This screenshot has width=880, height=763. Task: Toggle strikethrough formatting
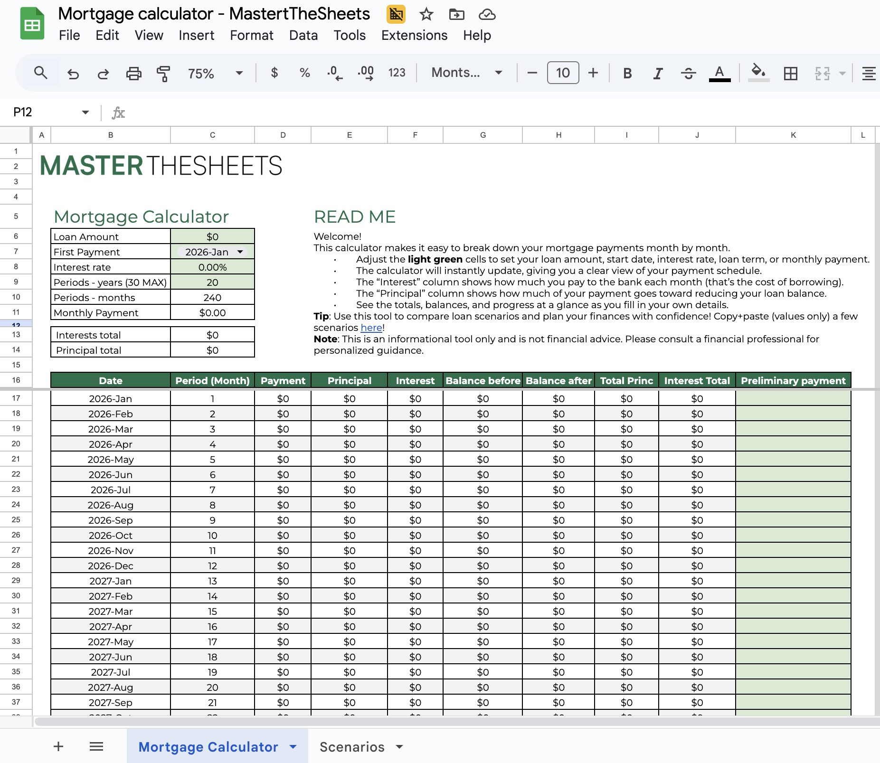pyautogui.click(x=688, y=73)
